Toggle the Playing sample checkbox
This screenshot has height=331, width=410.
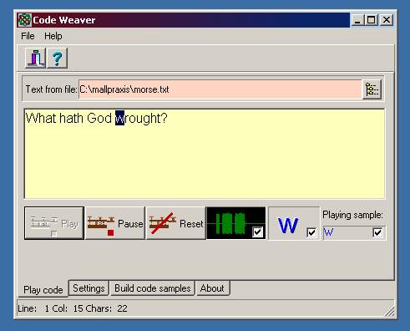click(x=377, y=232)
